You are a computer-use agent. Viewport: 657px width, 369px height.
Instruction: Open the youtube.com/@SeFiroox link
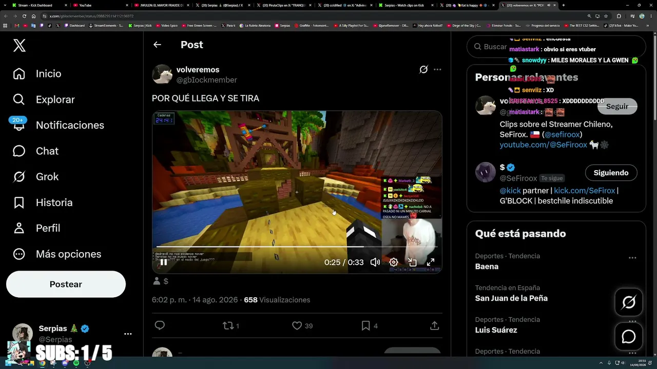click(x=544, y=145)
